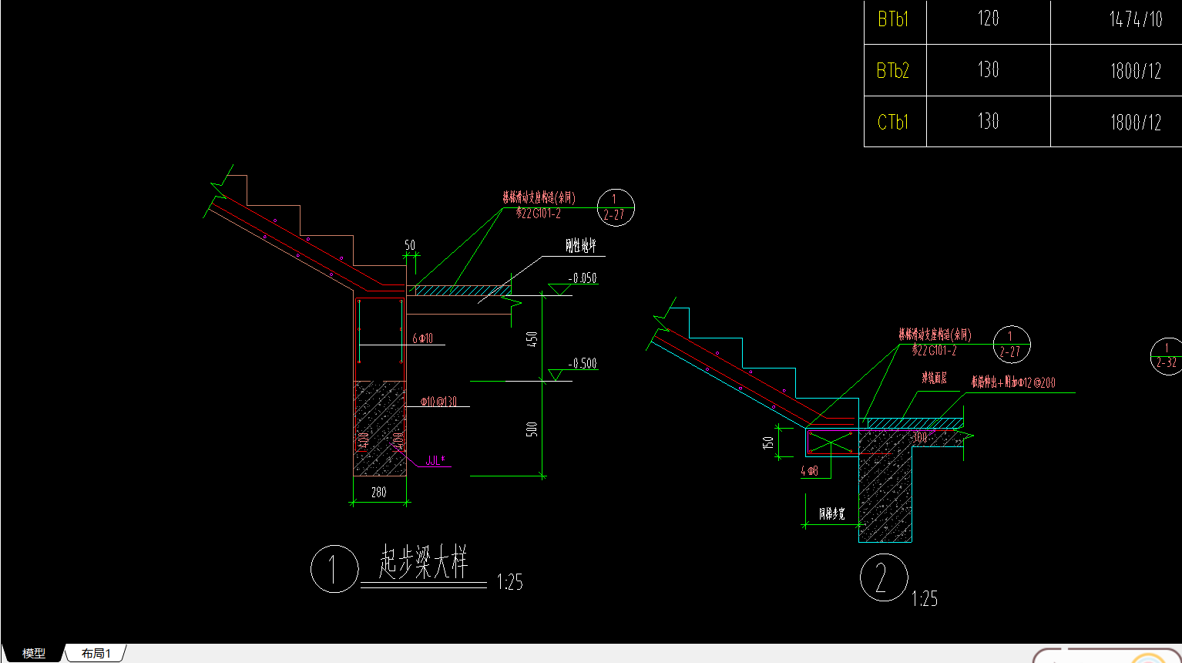The height and width of the screenshot is (663, 1182).
Task: Click the 起步梁大样 detail title
Action: 423,562
